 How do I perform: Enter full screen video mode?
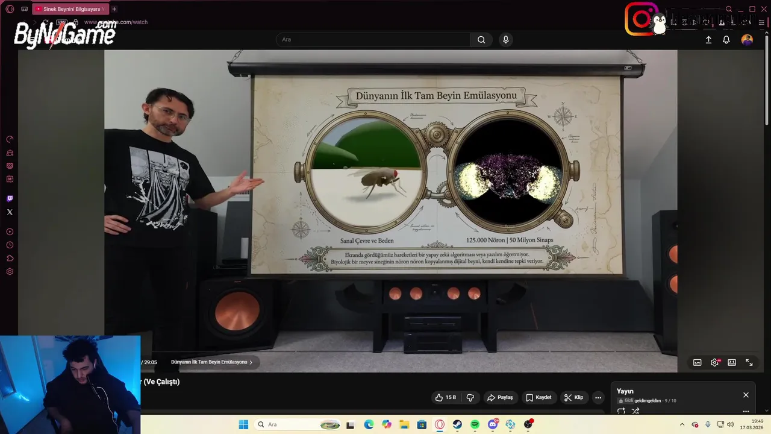pyautogui.click(x=749, y=362)
